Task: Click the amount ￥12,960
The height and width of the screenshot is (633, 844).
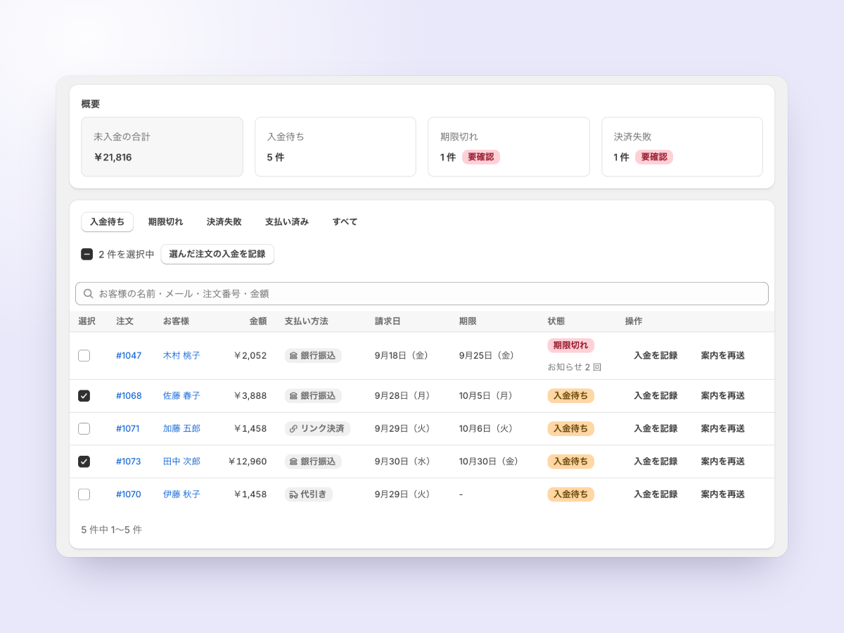Action: point(247,461)
